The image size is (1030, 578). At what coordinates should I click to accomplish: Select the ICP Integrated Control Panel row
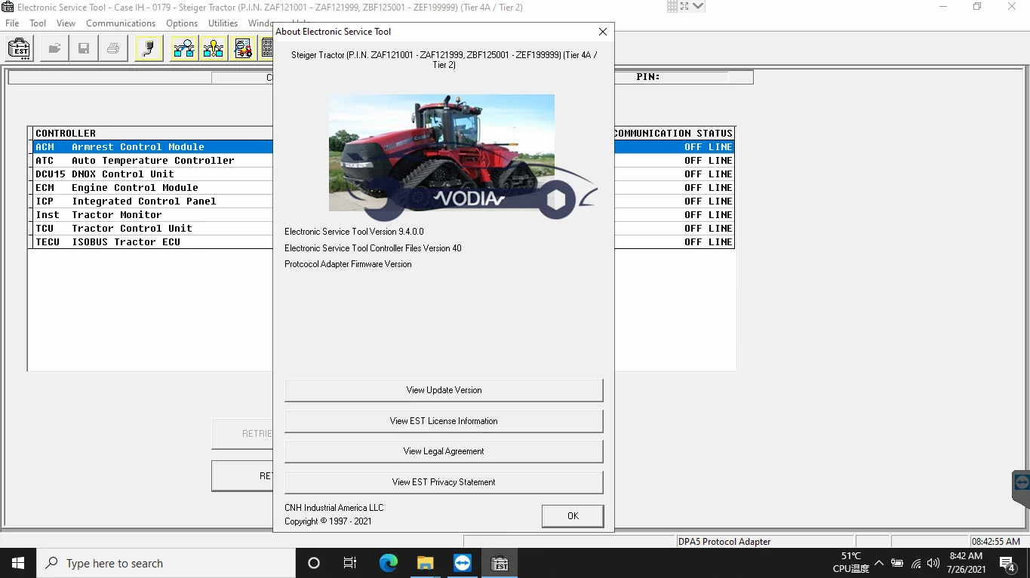(152, 201)
